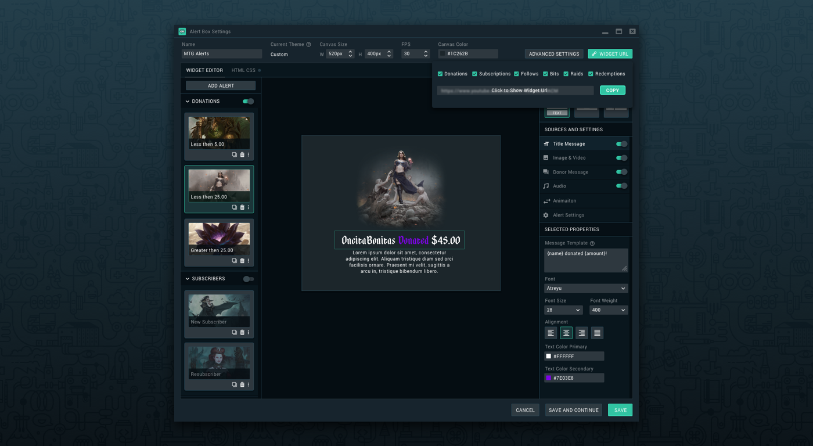Adjust the FPS stepper arrows
This screenshot has width=813, height=446.
[x=426, y=53]
